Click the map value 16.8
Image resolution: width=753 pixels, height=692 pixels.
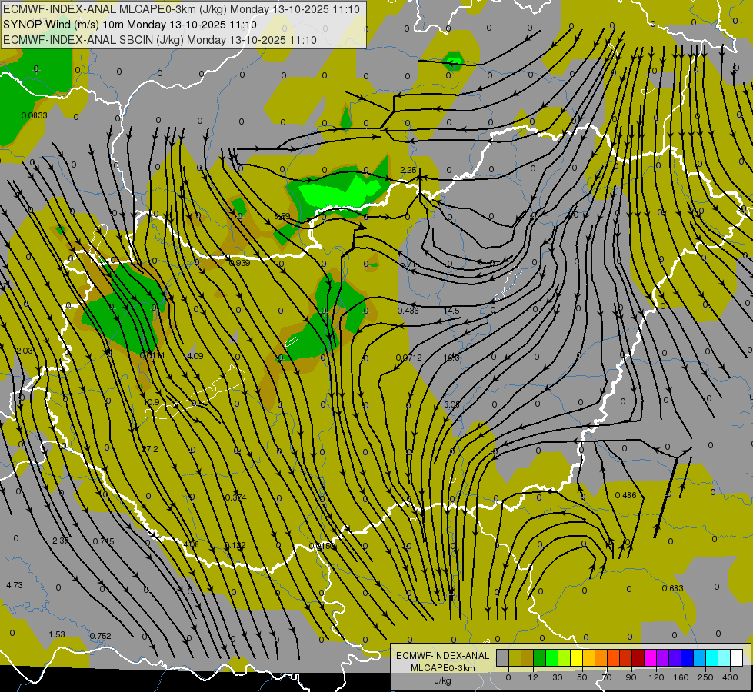[x=451, y=358]
